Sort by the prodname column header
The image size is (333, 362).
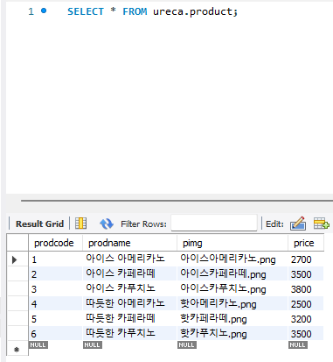click(130, 243)
